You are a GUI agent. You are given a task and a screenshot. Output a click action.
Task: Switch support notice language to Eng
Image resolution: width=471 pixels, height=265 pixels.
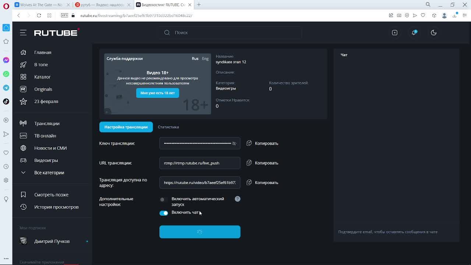pyautogui.click(x=205, y=59)
